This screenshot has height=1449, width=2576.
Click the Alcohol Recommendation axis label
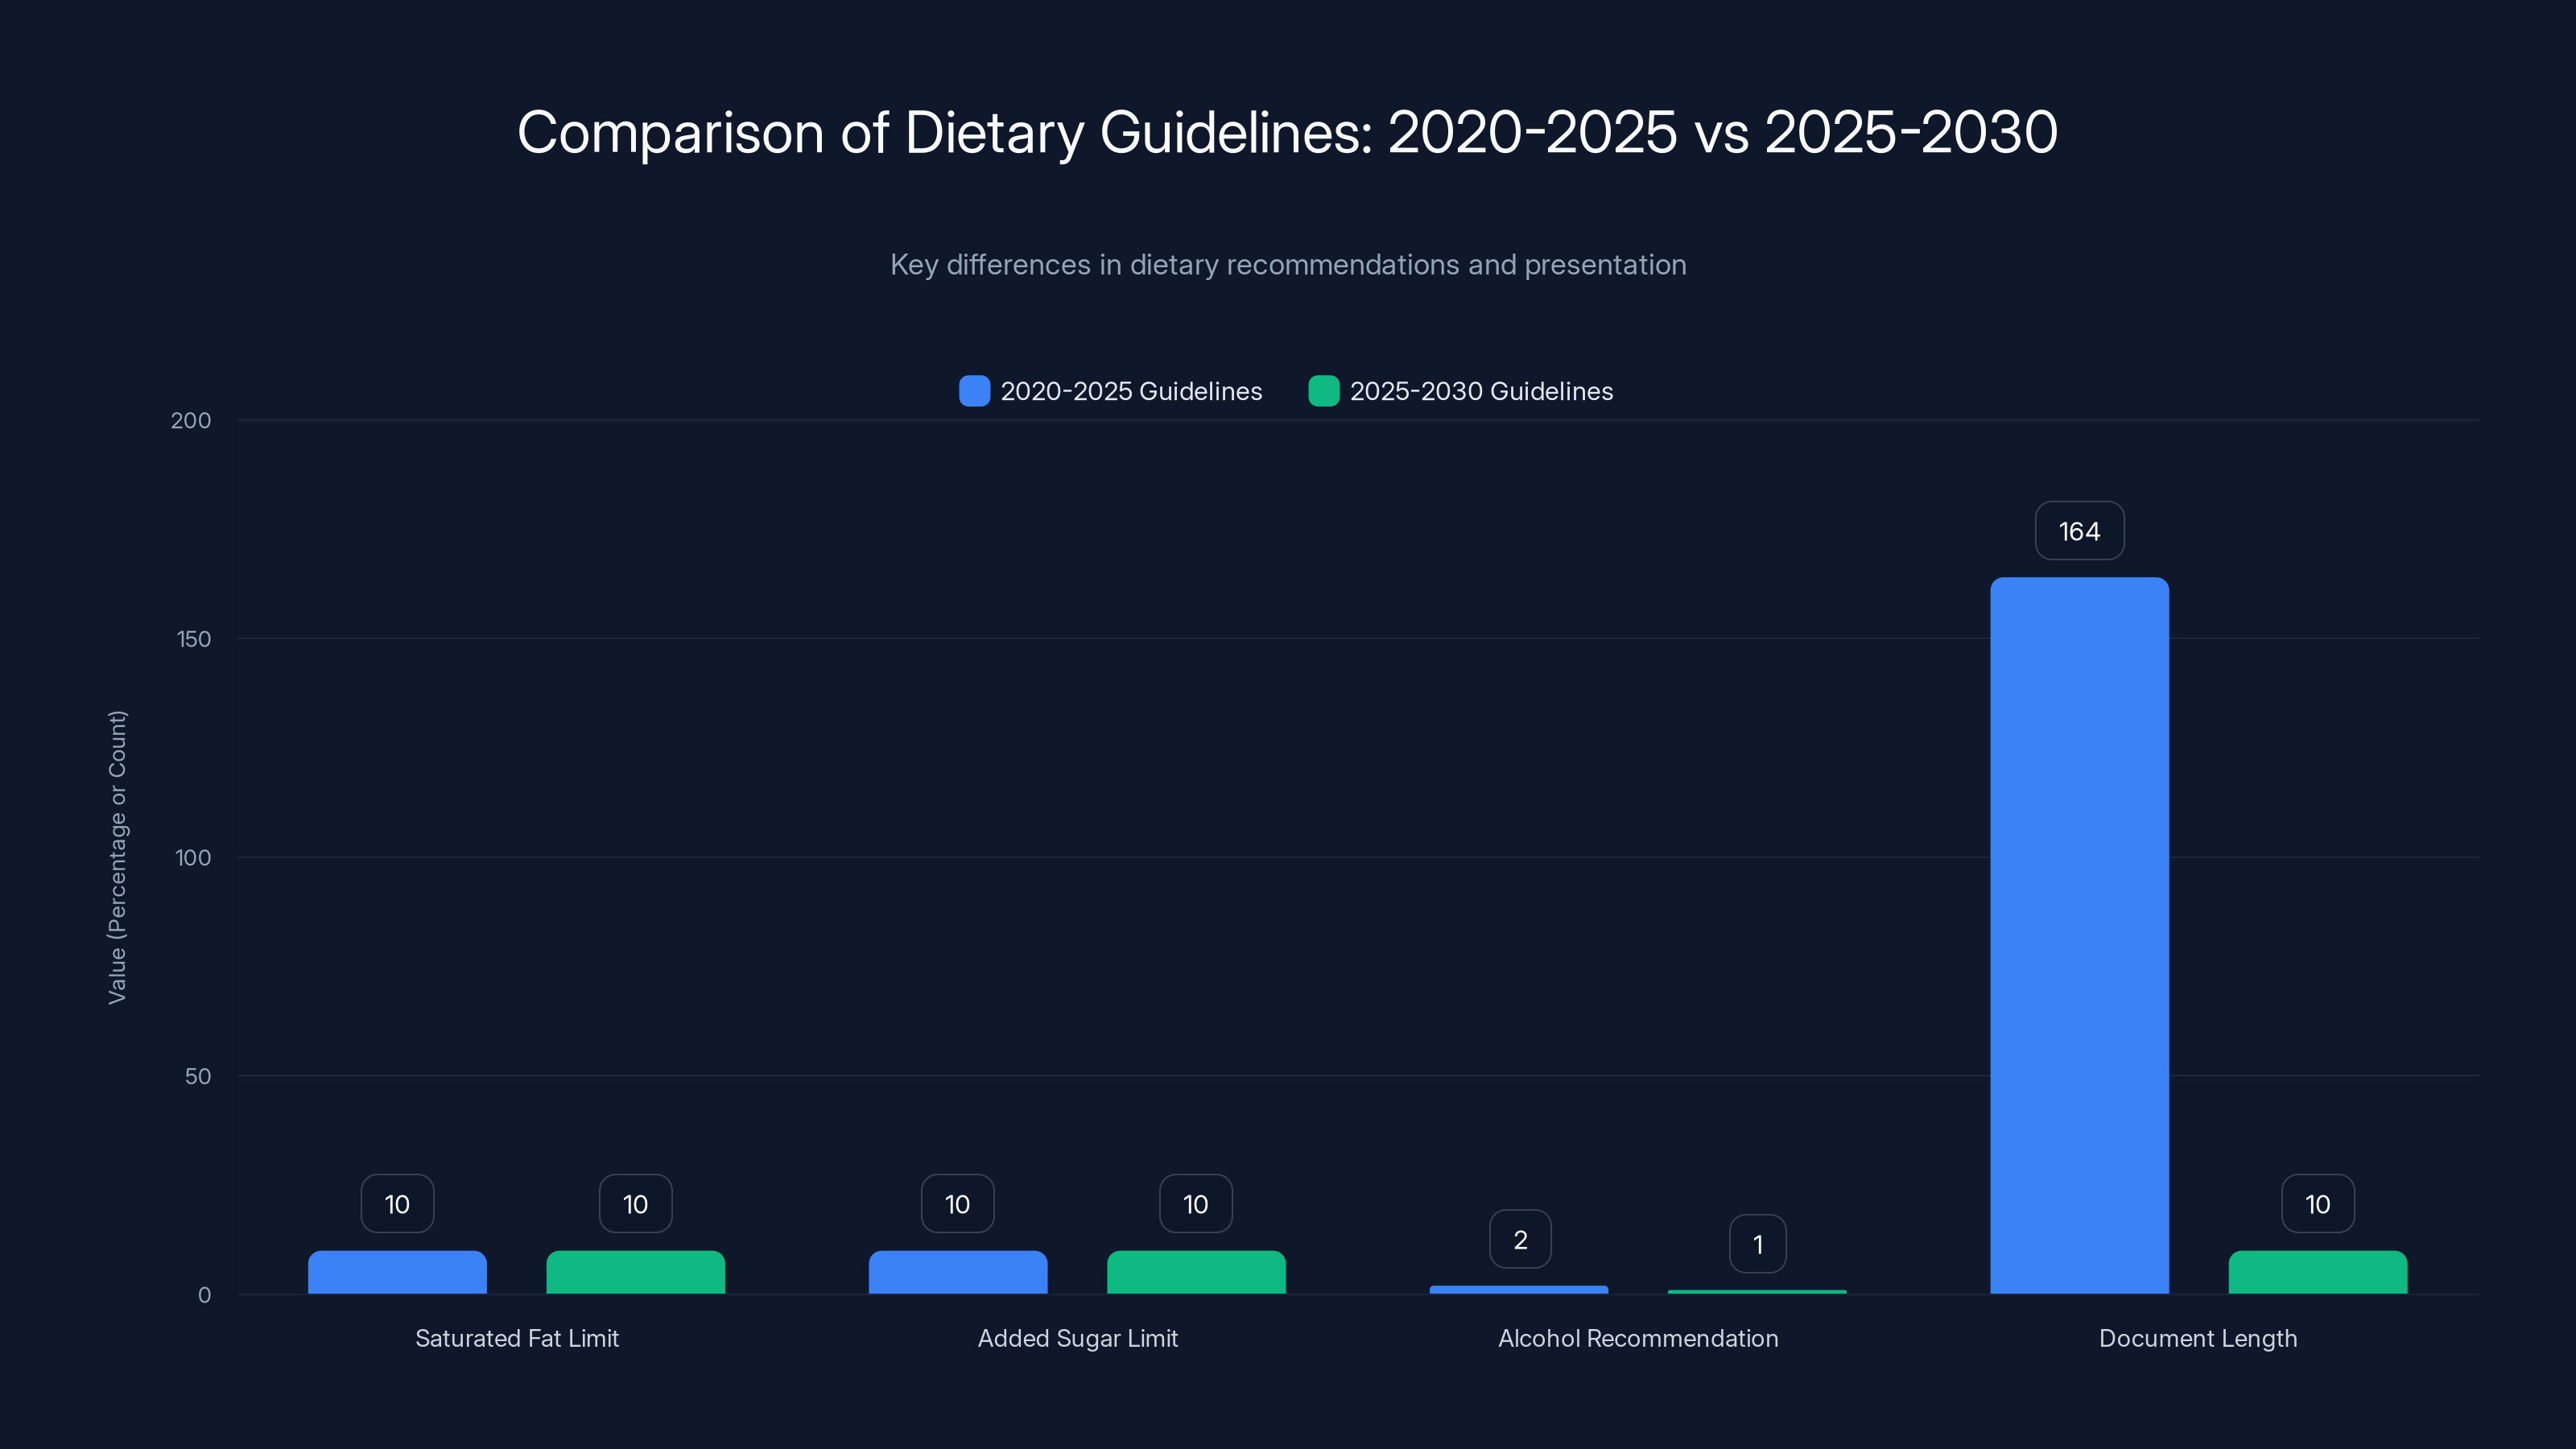(x=1638, y=1338)
